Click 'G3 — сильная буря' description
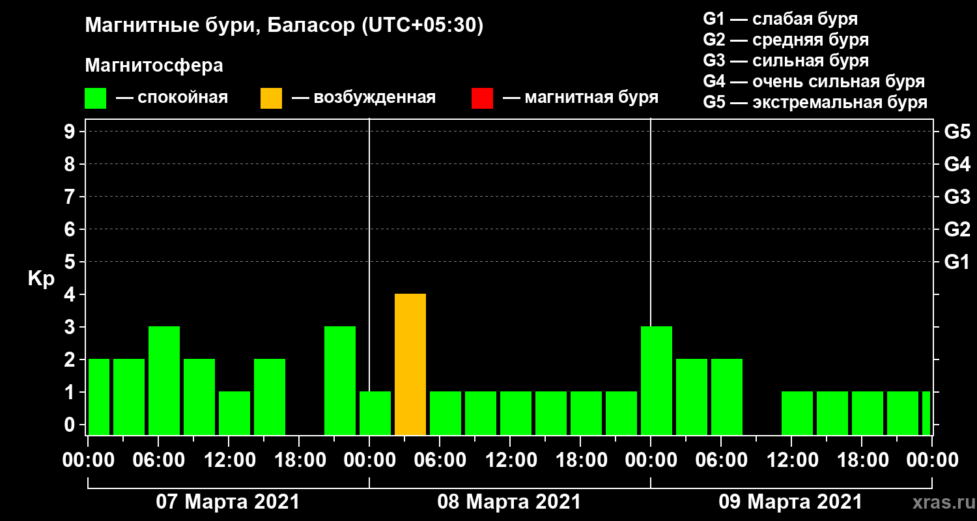The image size is (977, 521). 786,61
